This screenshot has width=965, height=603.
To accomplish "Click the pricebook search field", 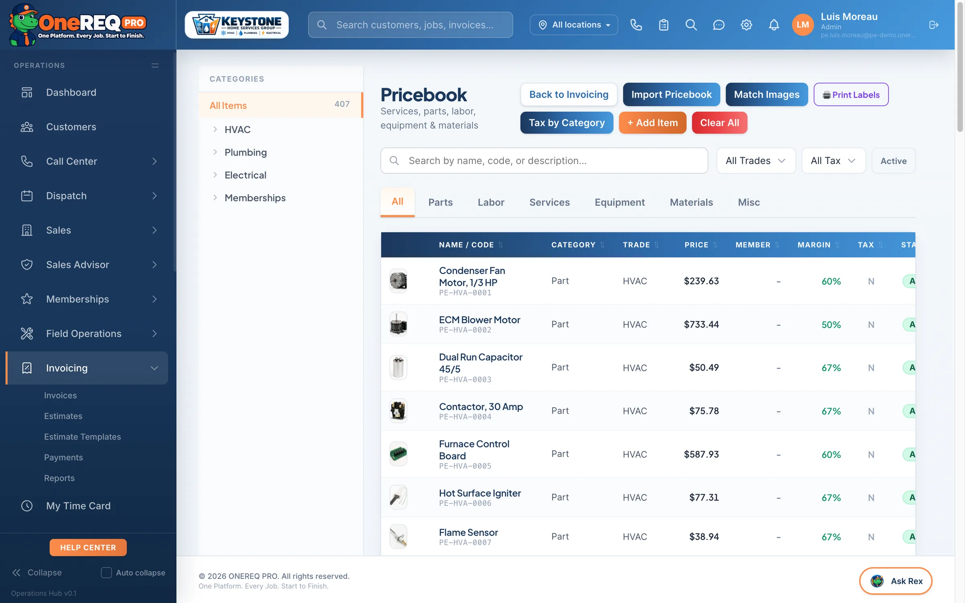I will [x=544, y=161].
